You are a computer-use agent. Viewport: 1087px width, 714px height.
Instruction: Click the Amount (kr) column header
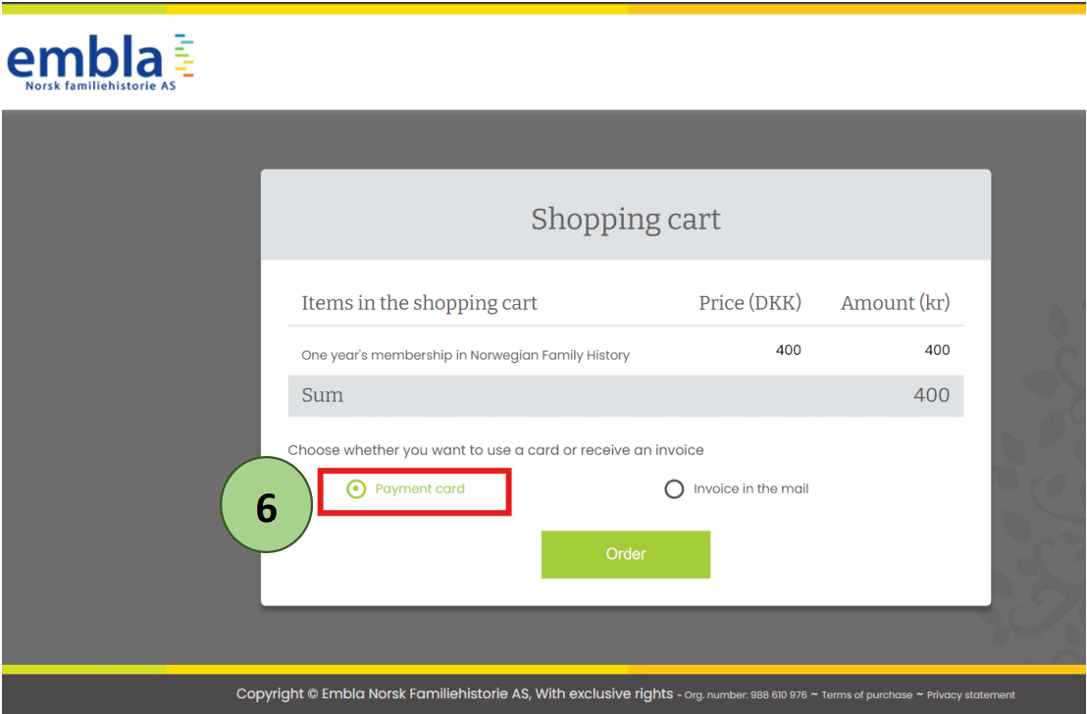(895, 303)
